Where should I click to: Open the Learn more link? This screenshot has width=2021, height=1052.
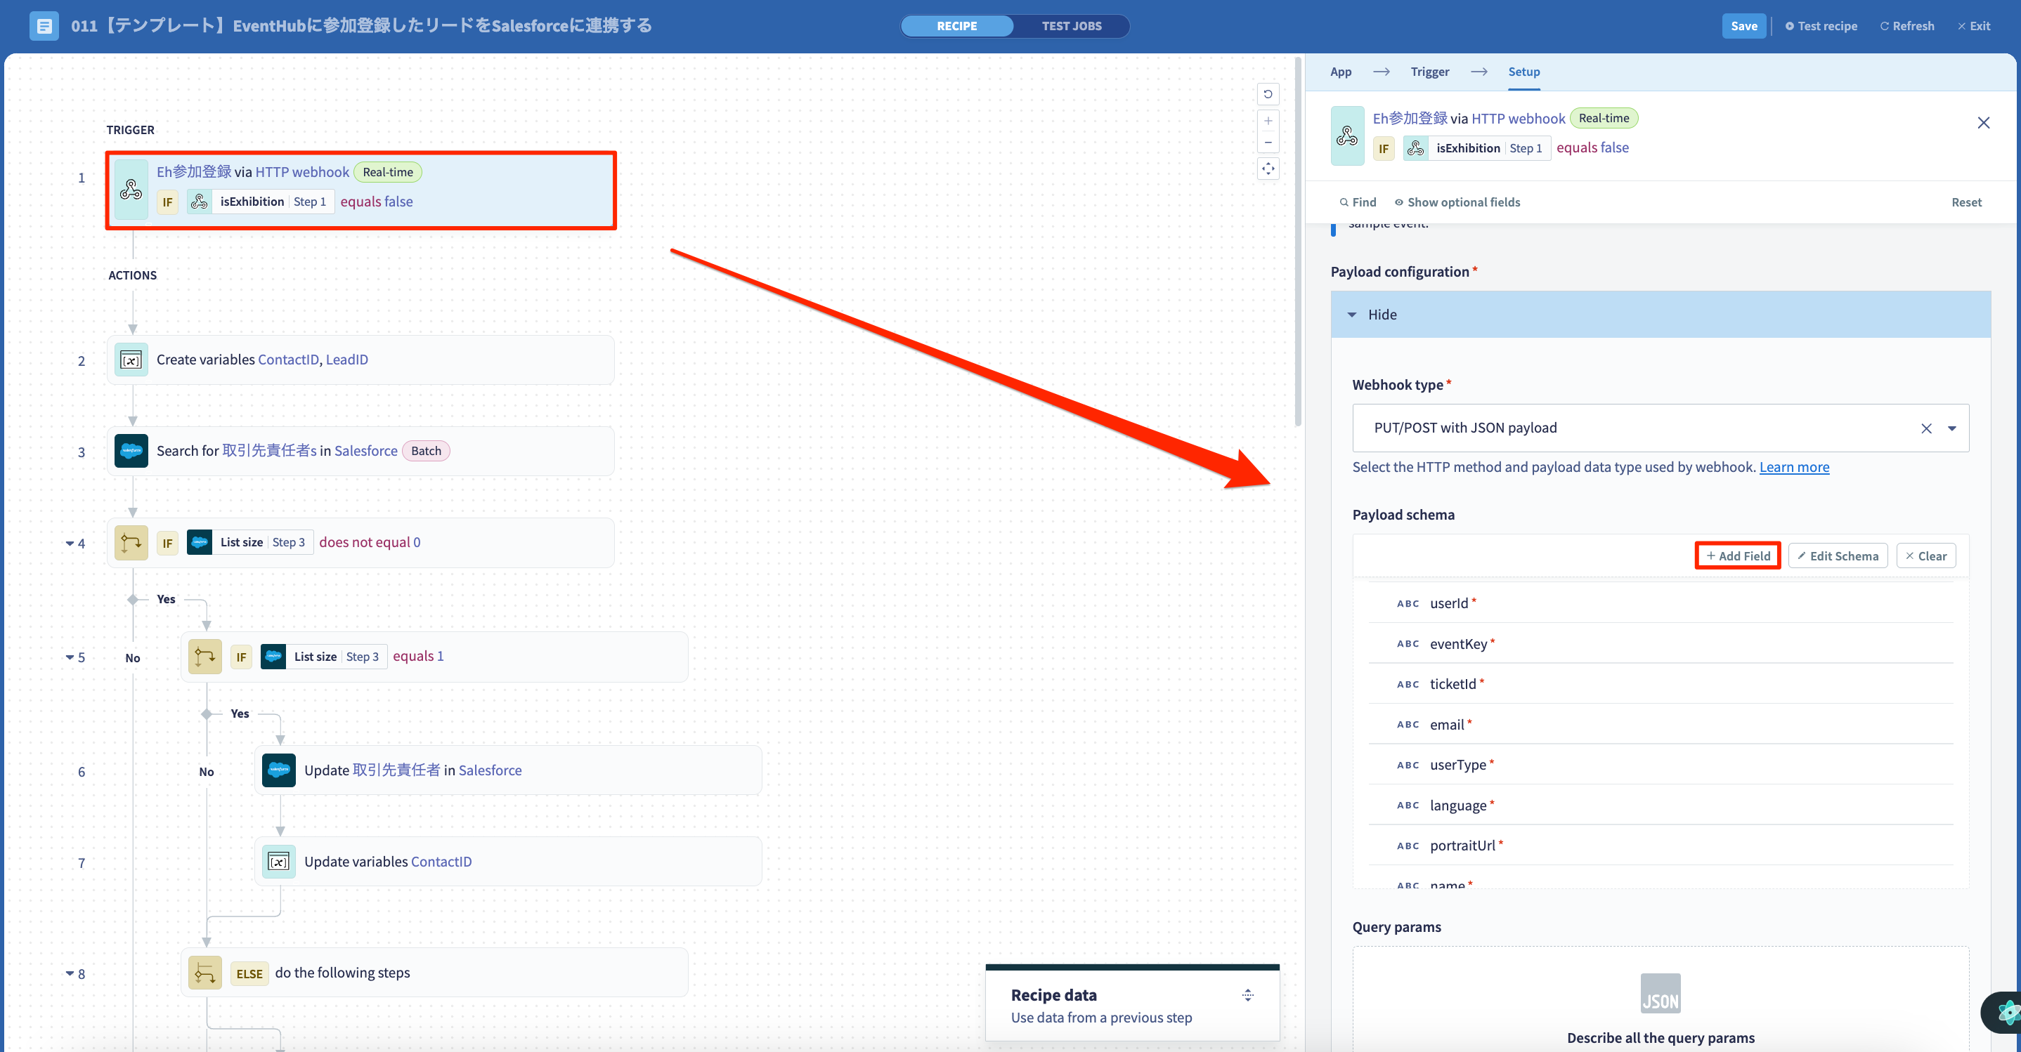(x=1793, y=467)
